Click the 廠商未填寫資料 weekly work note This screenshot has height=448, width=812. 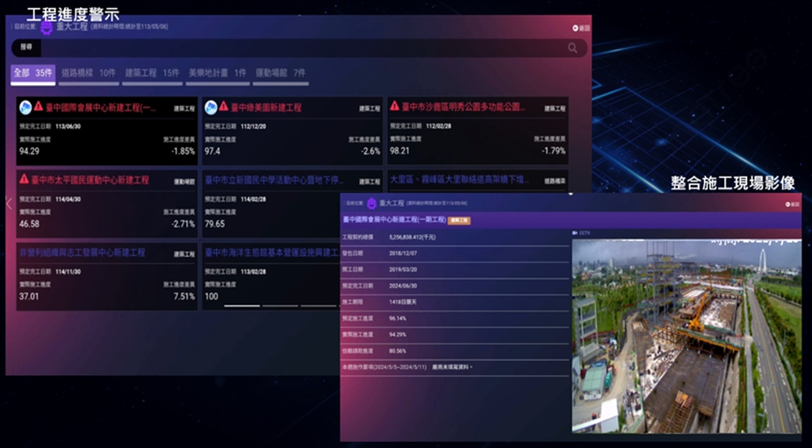[452, 366]
